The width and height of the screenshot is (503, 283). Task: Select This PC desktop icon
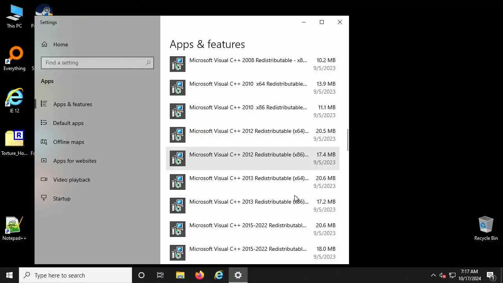15,17
